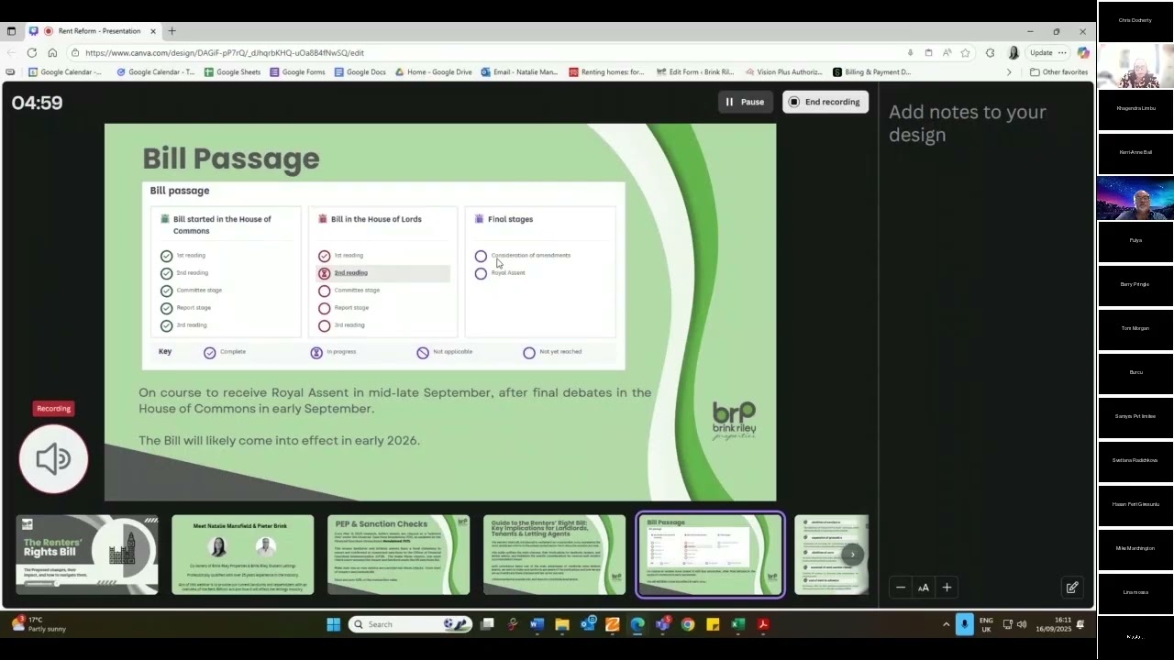Screen dimensions: 1174x660
Task: Open Sticky Notes from the taskbar
Action: click(x=713, y=624)
